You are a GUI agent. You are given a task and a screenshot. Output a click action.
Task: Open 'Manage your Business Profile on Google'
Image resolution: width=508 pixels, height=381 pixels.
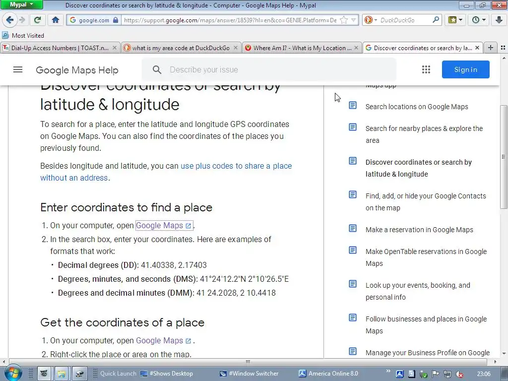pyautogui.click(x=427, y=353)
